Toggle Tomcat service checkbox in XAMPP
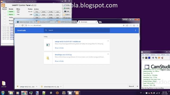The height and width of the screenshot is (95, 170). 5,23
